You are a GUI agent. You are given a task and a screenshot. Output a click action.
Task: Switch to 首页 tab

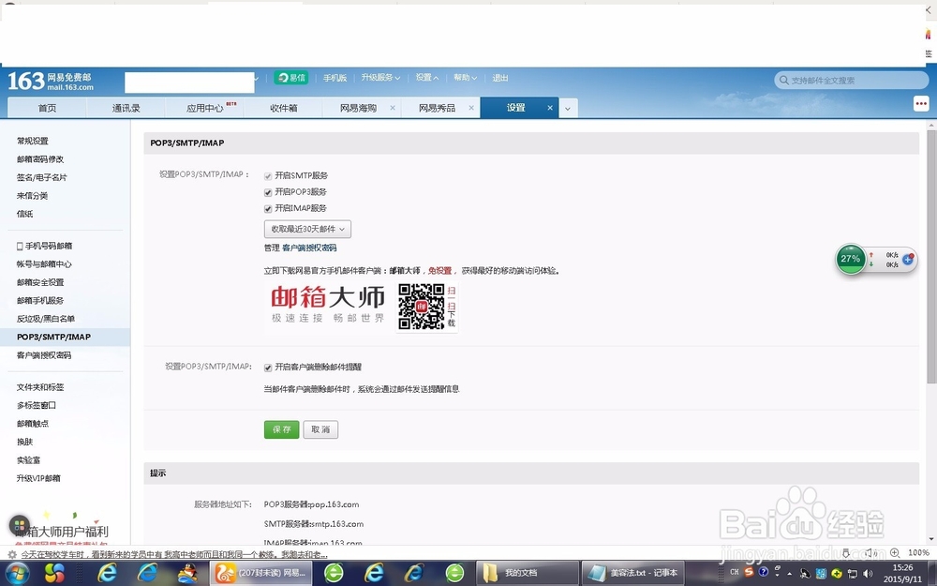click(47, 108)
